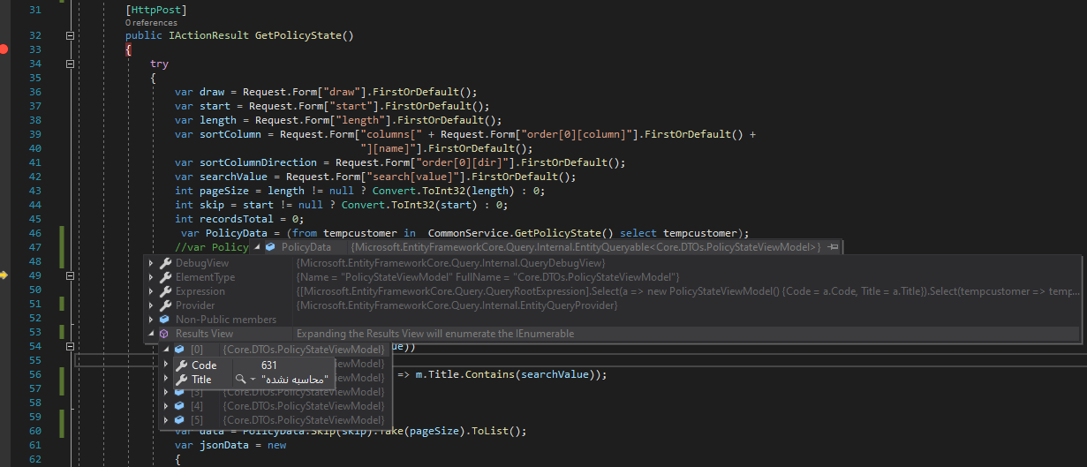1087x467 pixels.
Task: Toggle code outline box at line 49
Action: point(70,276)
